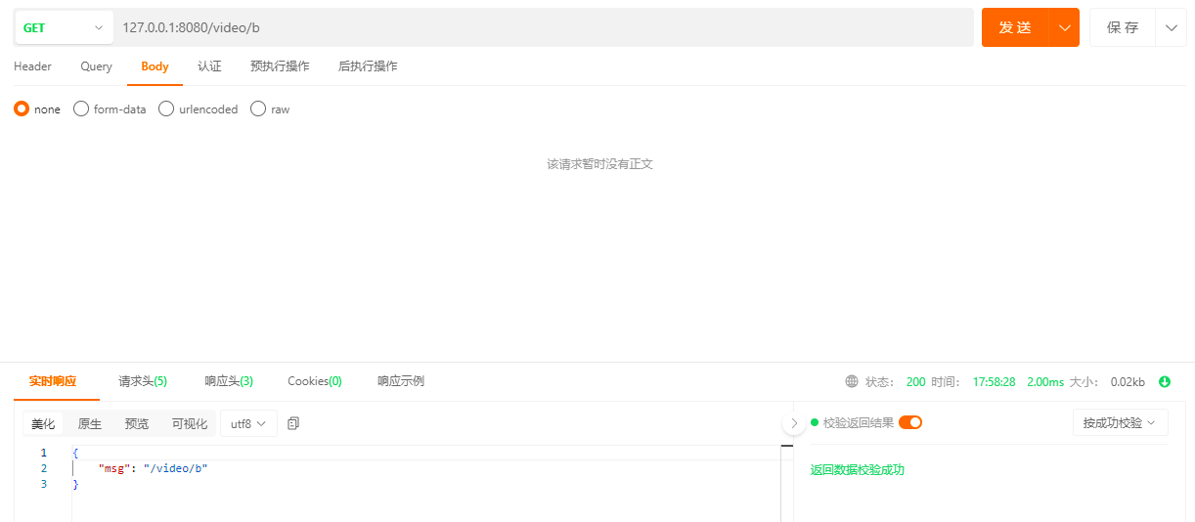
Task: Switch to the Query tab
Action: [x=96, y=66]
